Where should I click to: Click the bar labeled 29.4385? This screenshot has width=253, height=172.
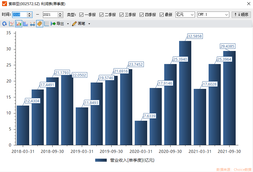pyautogui.click(x=229, y=98)
